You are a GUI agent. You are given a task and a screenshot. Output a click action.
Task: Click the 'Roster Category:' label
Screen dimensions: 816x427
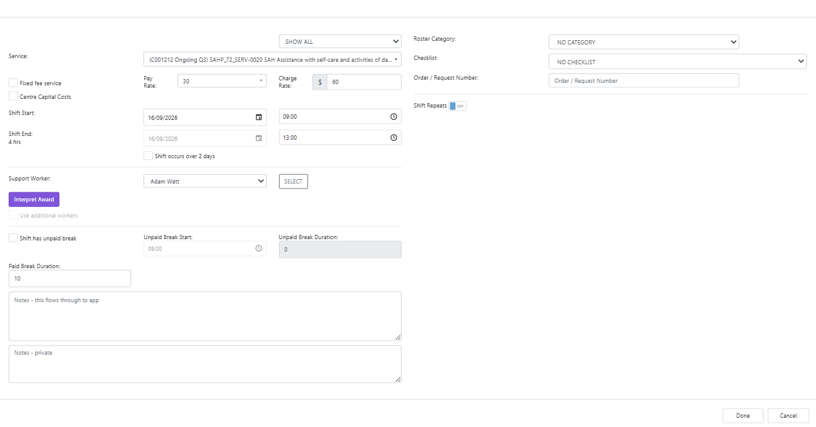click(435, 39)
